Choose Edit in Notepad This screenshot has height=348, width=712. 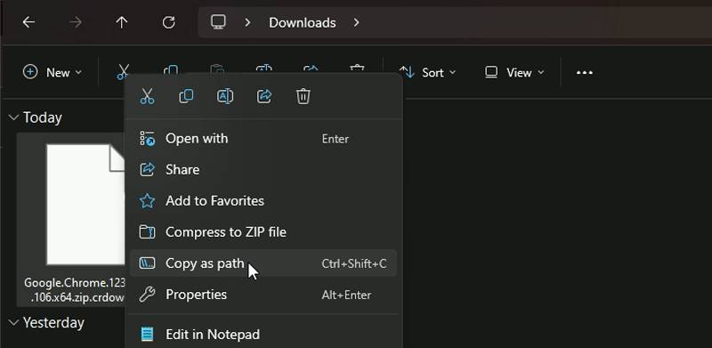(263, 335)
